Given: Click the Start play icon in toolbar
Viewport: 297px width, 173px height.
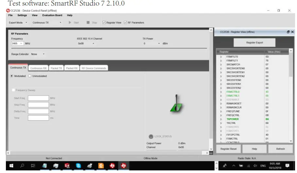Looking at the screenshot, I should coord(70,23).
